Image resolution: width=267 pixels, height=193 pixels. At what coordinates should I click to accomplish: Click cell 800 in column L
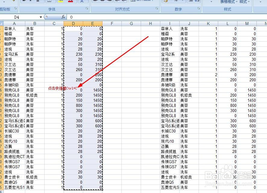point(228,105)
